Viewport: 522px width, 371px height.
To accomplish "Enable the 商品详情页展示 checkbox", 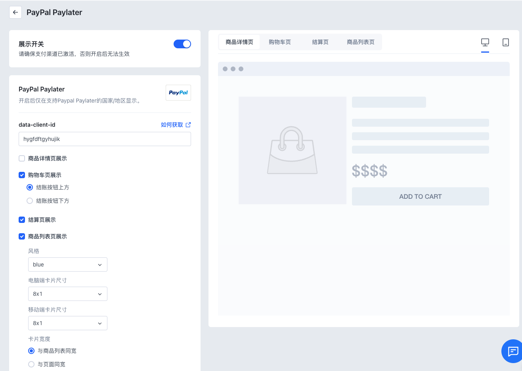I will 22,158.
